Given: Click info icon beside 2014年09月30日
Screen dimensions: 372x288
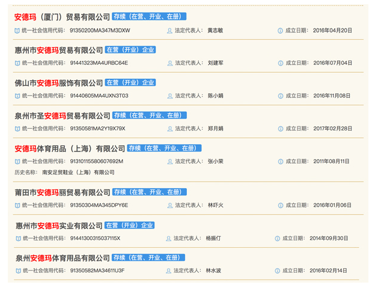Looking at the screenshot, I should pos(277,238).
